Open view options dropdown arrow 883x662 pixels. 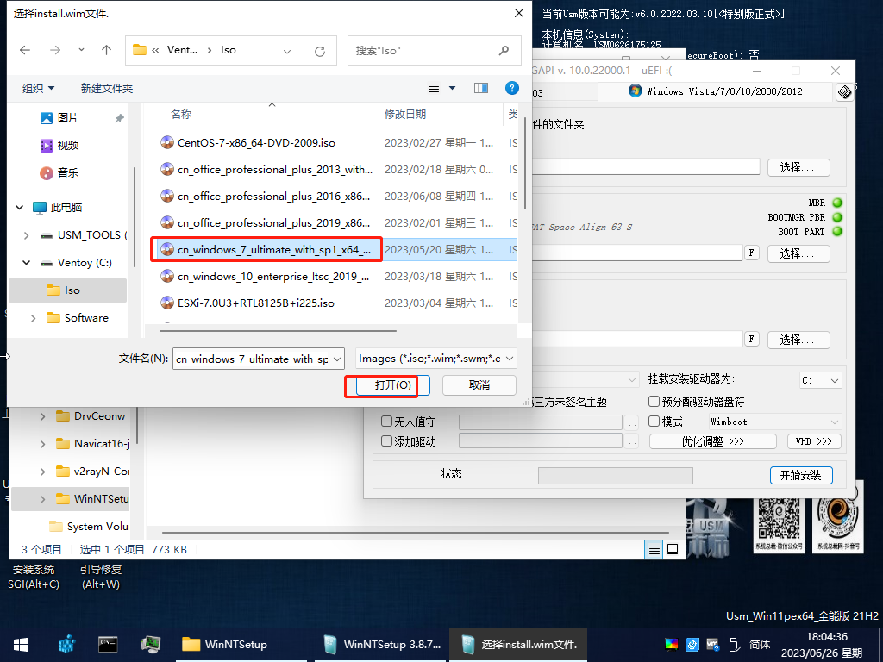coord(452,89)
